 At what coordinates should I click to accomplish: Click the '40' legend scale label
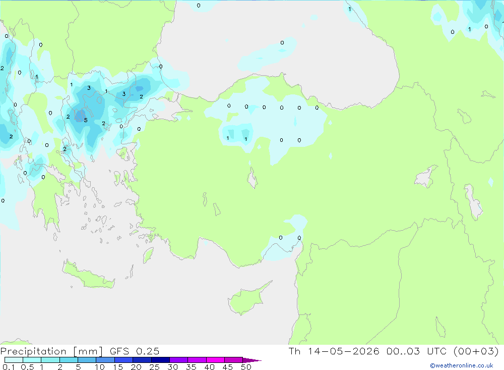210,367
